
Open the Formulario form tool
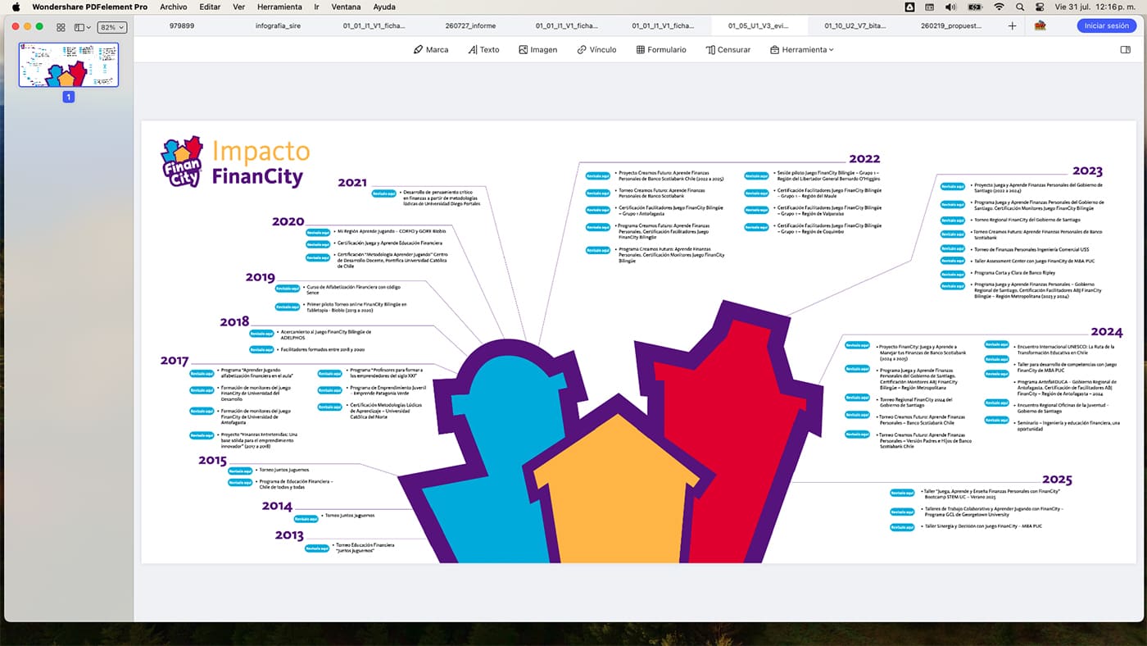pyautogui.click(x=661, y=49)
